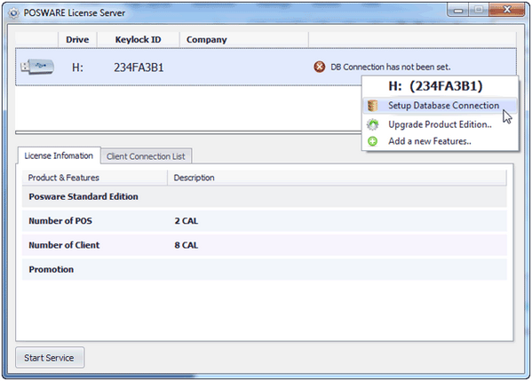The height and width of the screenshot is (381, 532).
Task: Click the Drive column header
Action: 77,40
